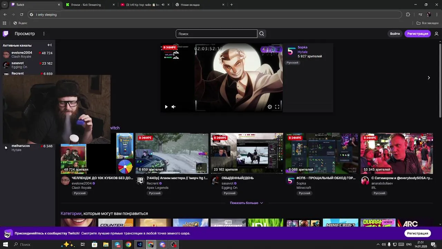Open the Chrome apps grid icon

coord(4,23)
